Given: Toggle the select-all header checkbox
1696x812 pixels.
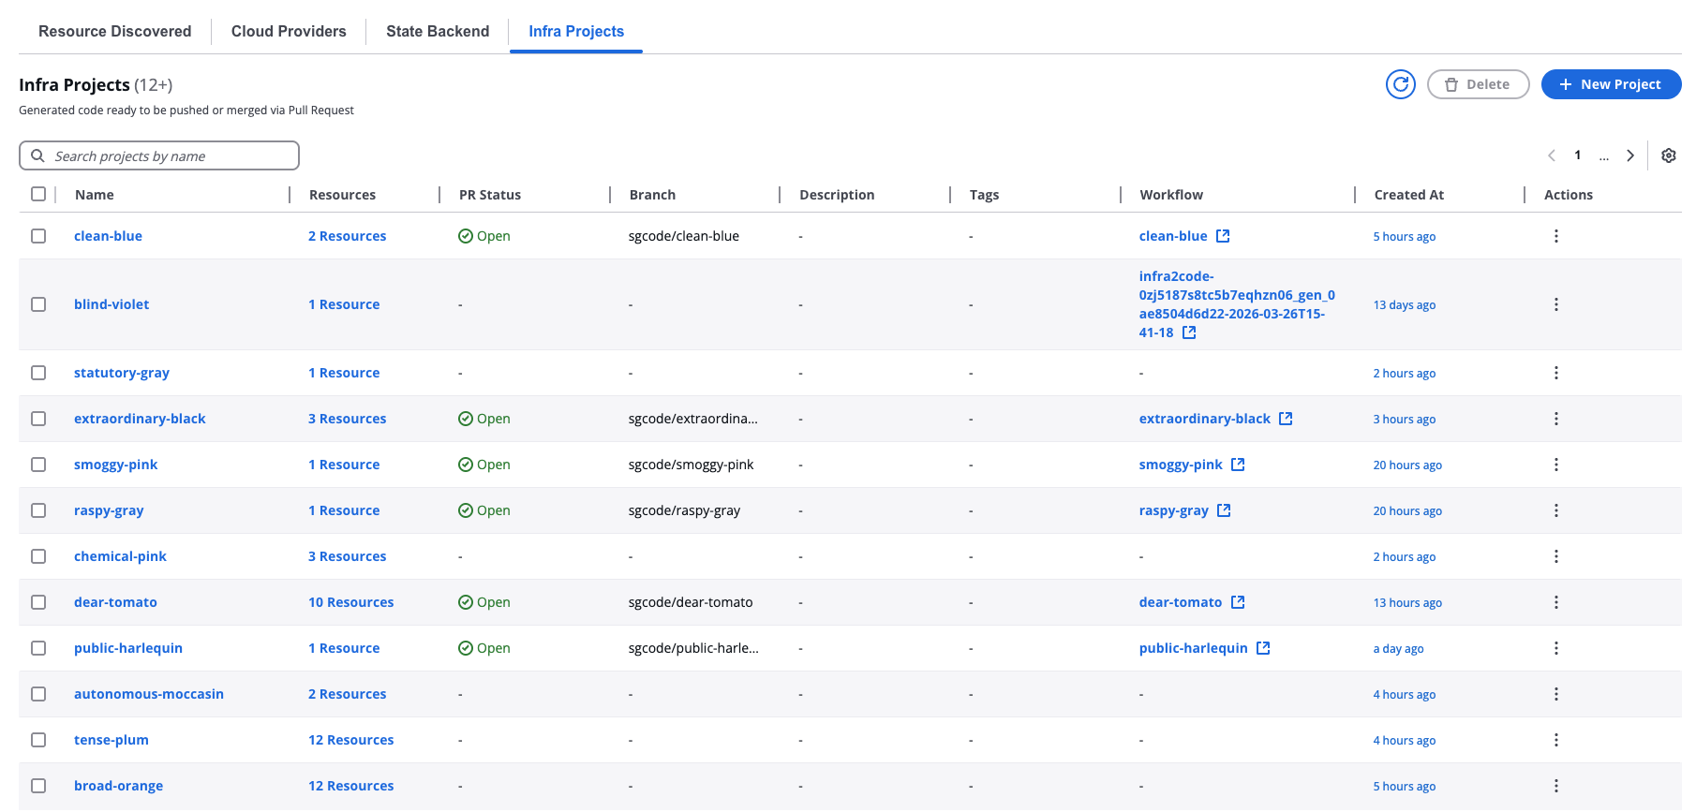Looking at the screenshot, I should click(38, 194).
